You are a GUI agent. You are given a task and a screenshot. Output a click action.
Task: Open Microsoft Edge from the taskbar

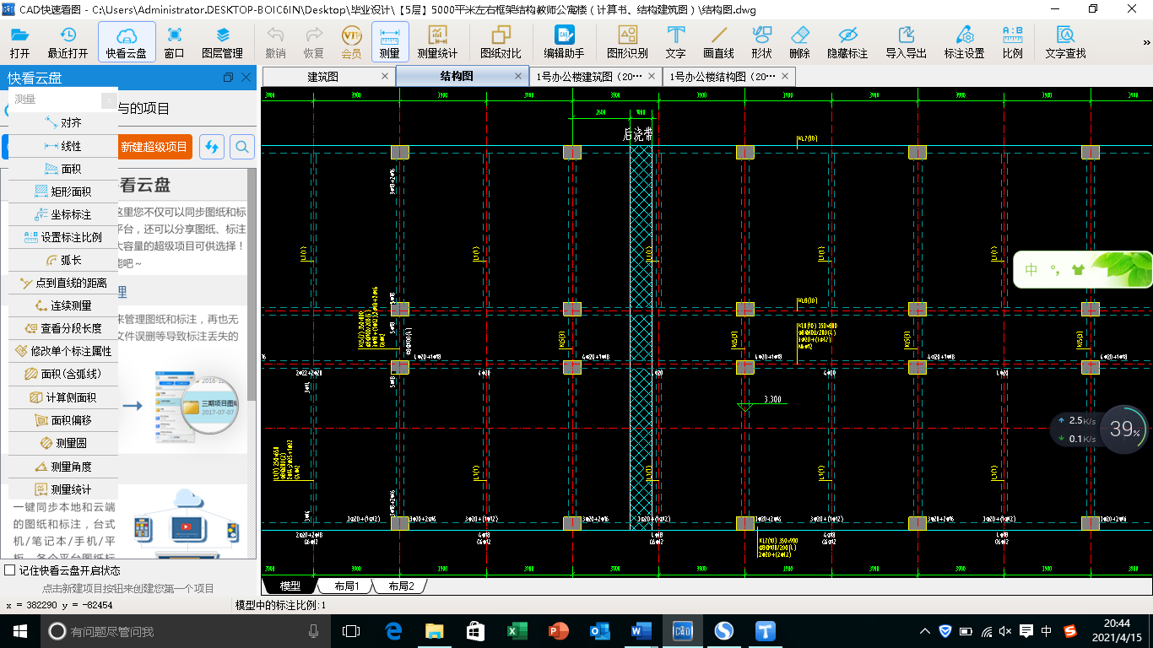point(392,630)
